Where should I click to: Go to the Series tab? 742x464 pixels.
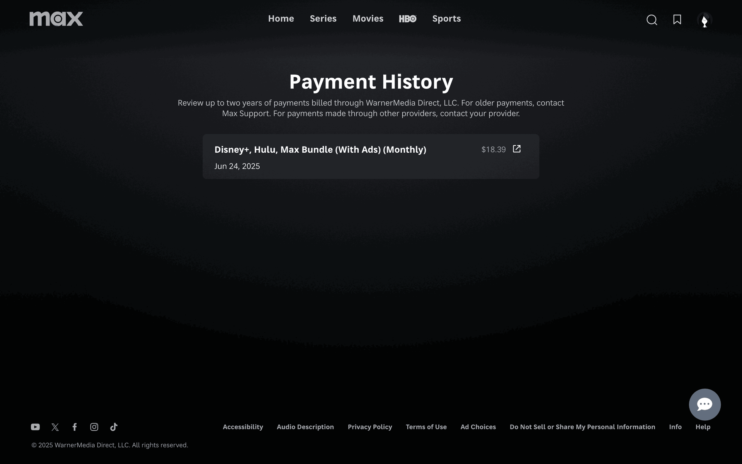(323, 19)
